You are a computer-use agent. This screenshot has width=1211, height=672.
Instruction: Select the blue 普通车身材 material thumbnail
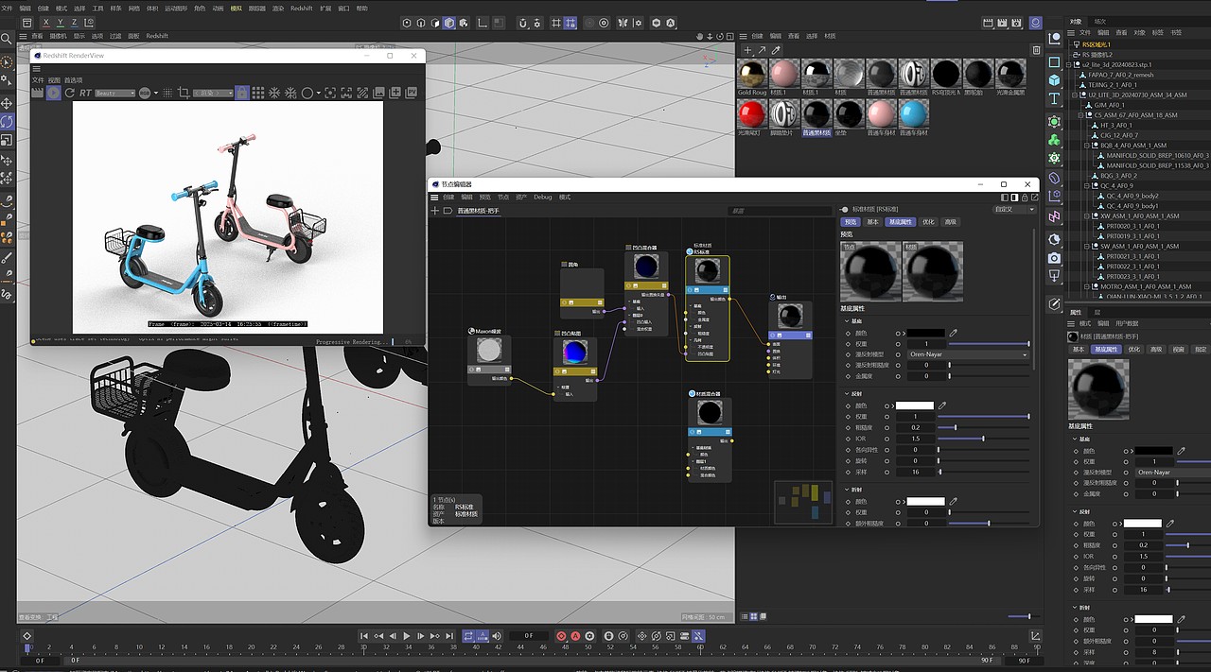click(913, 113)
